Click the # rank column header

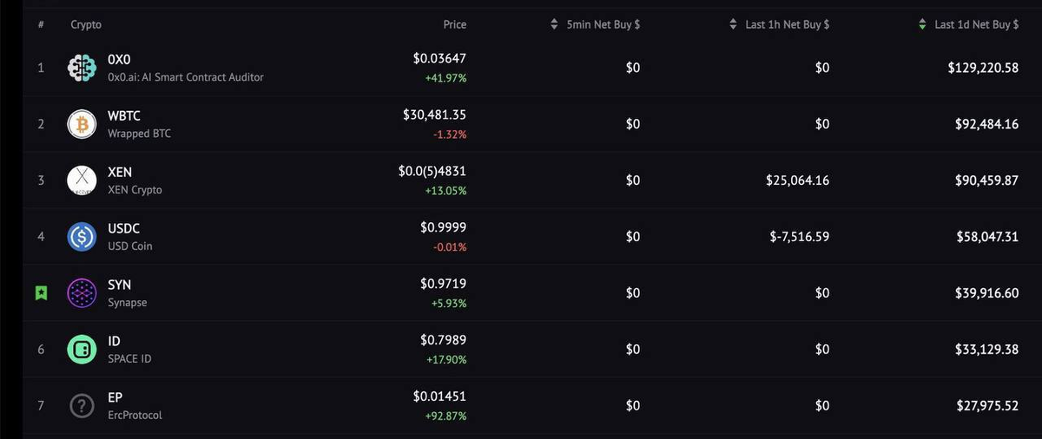point(41,25)
